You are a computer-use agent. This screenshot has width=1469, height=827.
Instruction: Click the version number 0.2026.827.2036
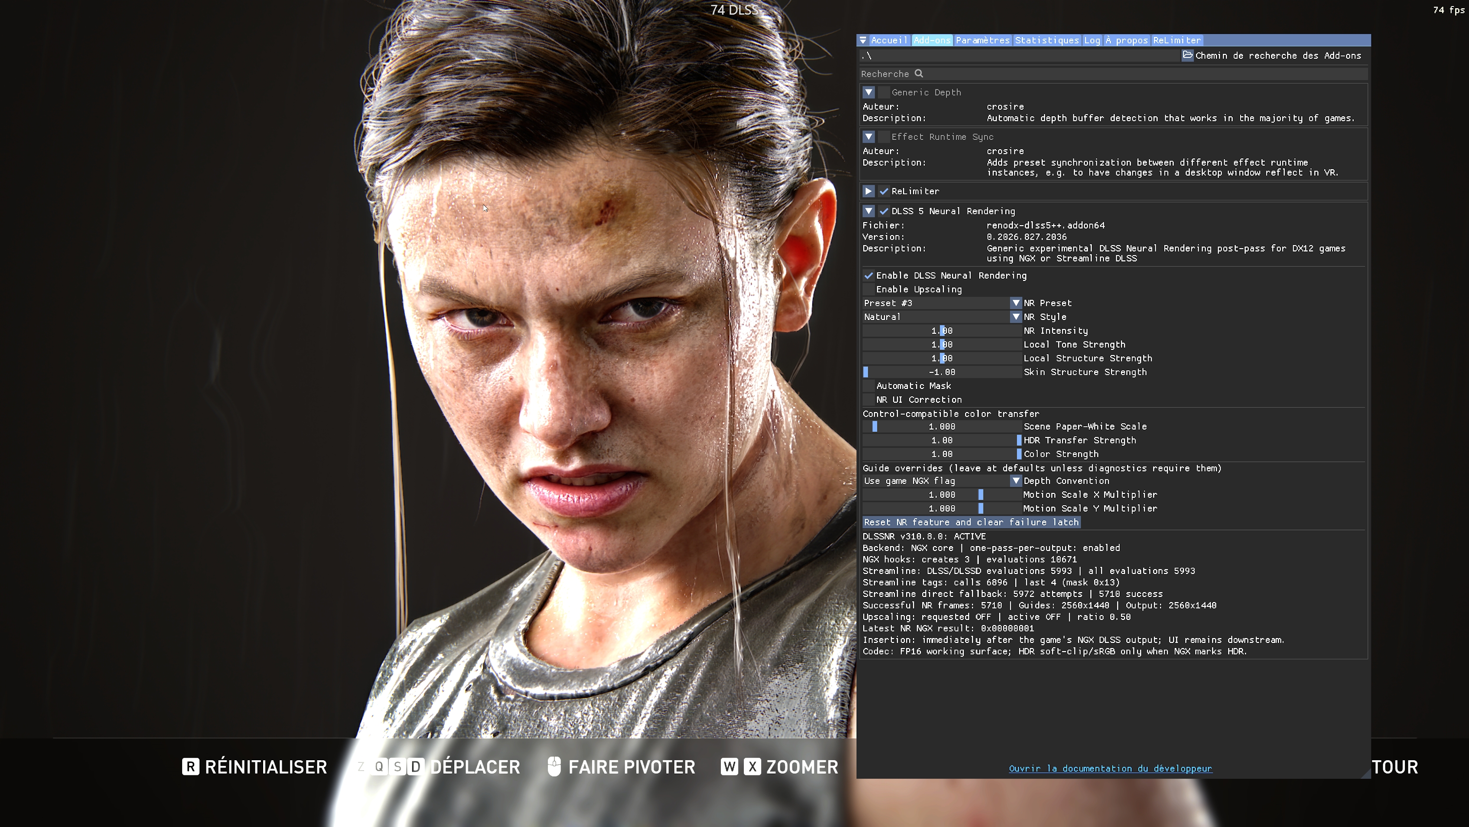(x=1026, y=237)
